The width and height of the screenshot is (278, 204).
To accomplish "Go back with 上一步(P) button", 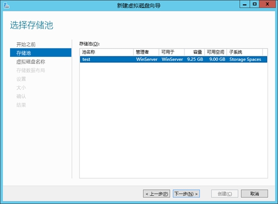I will coord(156,193).
